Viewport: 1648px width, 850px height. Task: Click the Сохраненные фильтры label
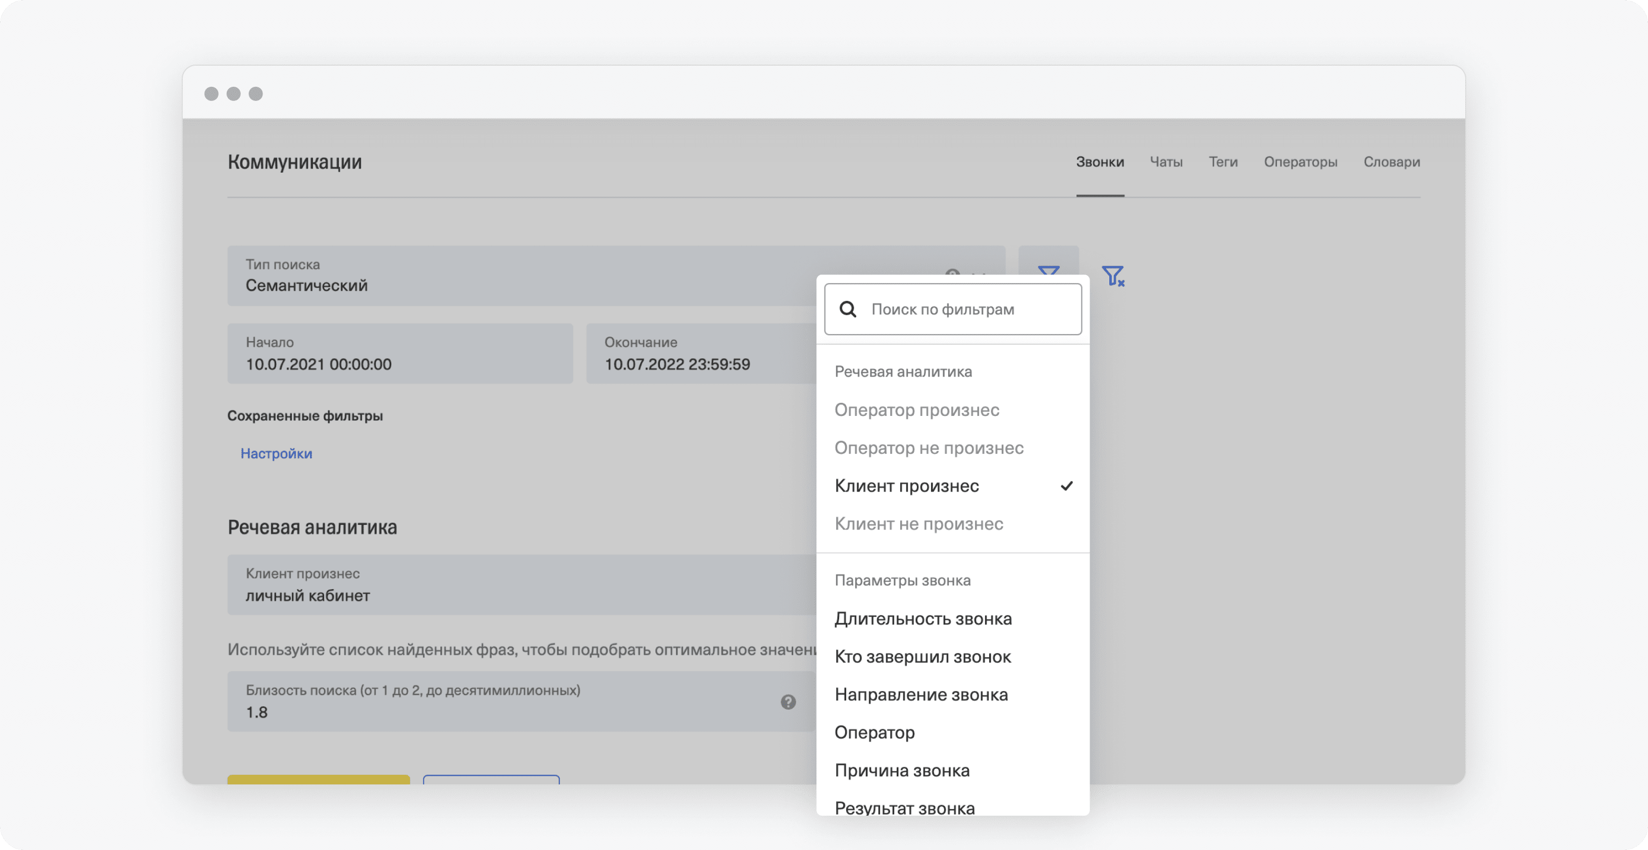[x=305, y=416]
